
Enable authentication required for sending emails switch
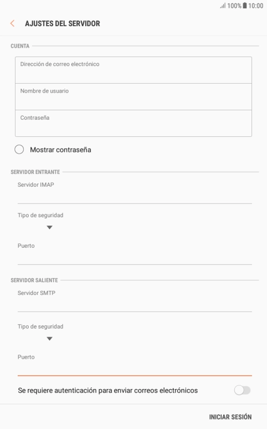(x=242, y=390)
